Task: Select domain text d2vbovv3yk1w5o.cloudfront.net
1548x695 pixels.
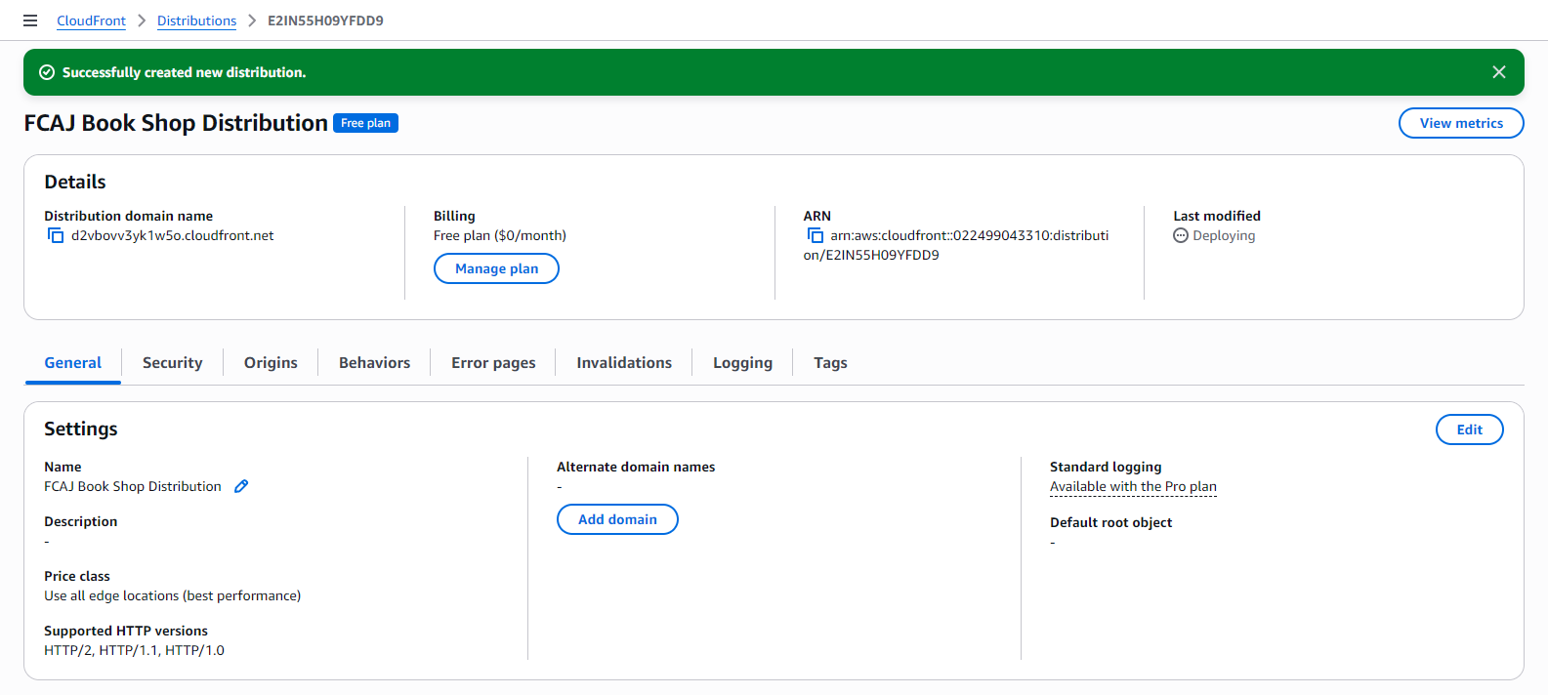Action: point(172,235)
